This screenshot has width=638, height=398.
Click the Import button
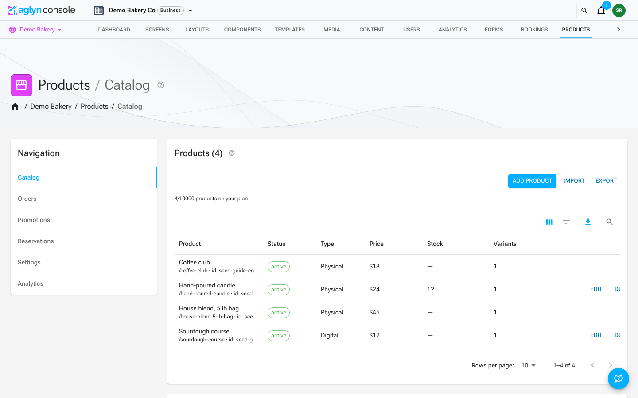(574, 181)
